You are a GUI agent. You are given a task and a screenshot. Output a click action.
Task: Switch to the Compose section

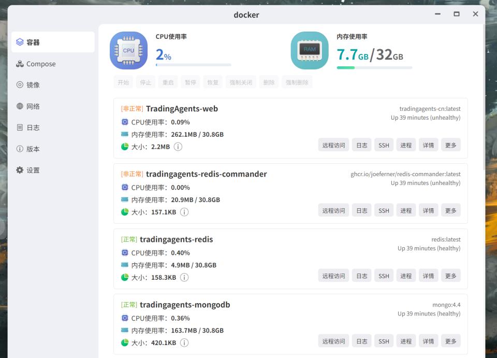click(x=53, y=64)
